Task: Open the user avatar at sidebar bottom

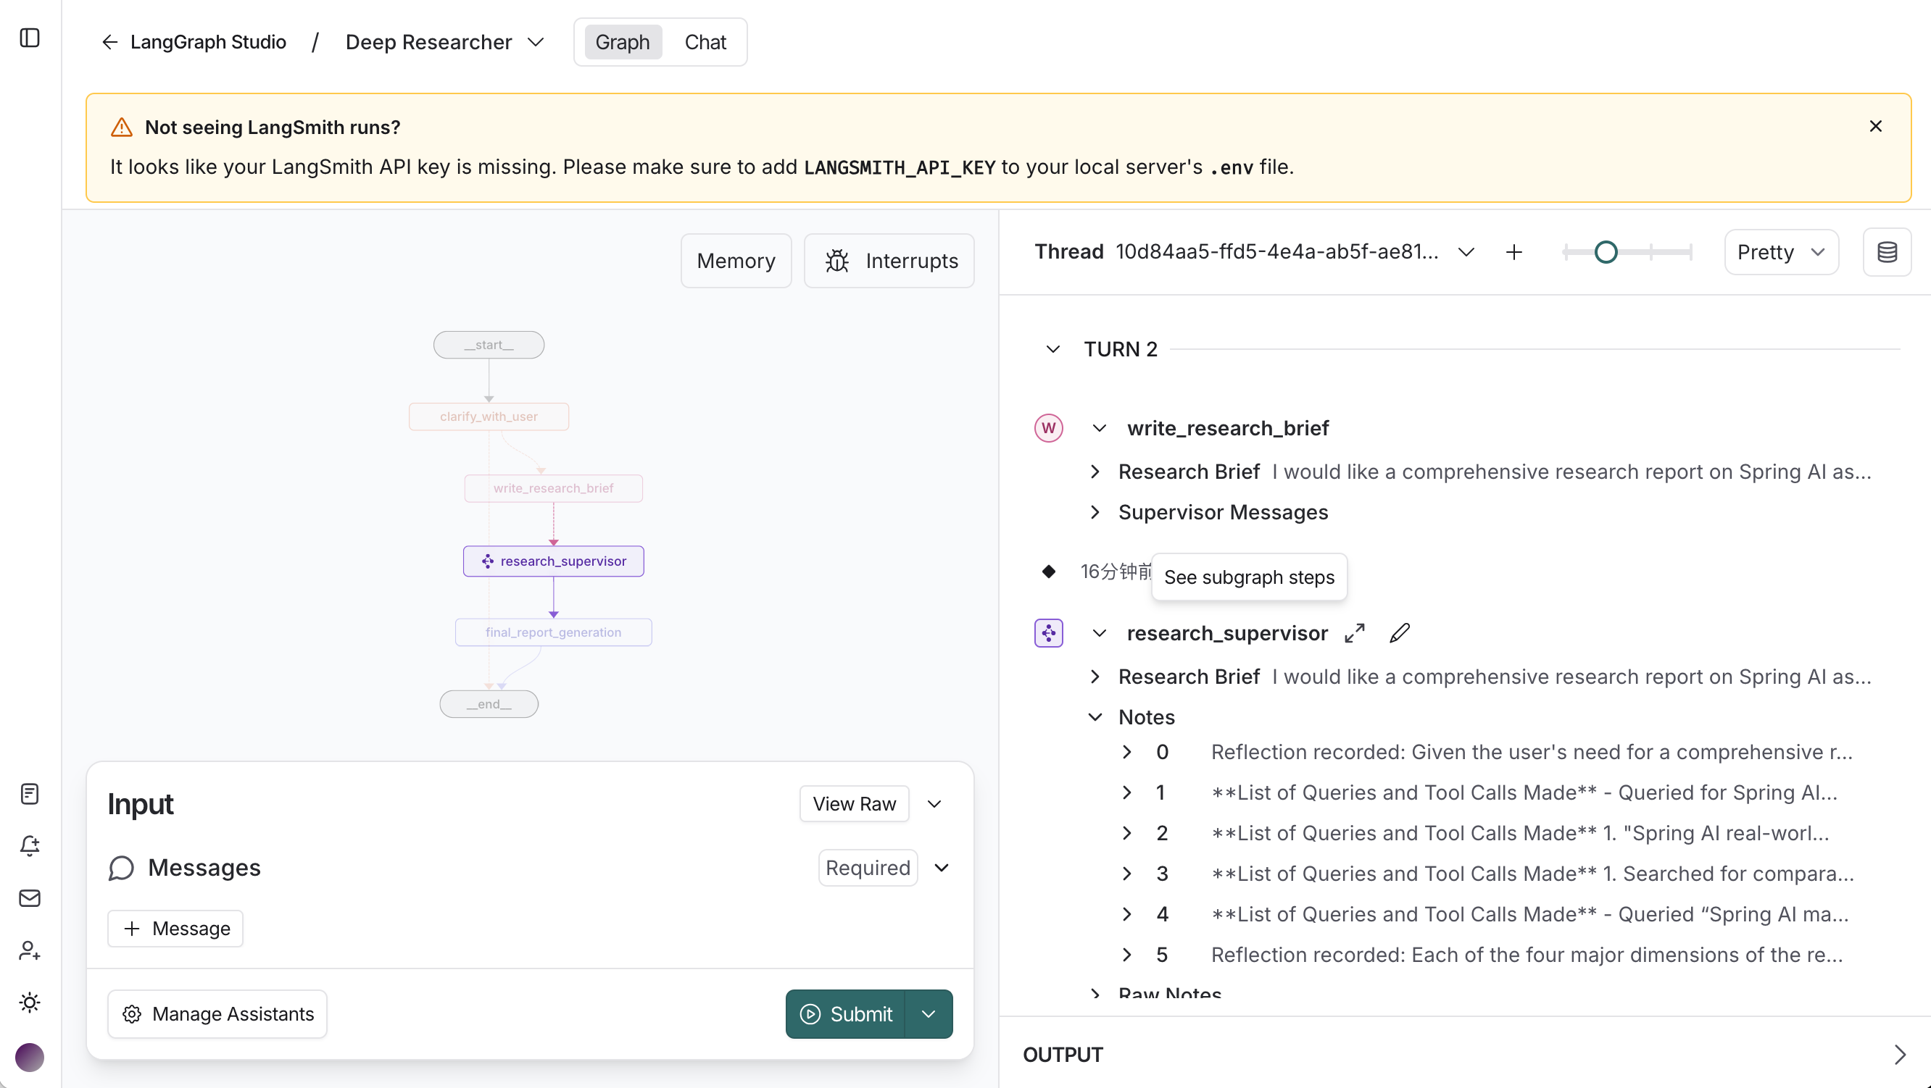Action: pyautogui.click(x=29, y=1058)
